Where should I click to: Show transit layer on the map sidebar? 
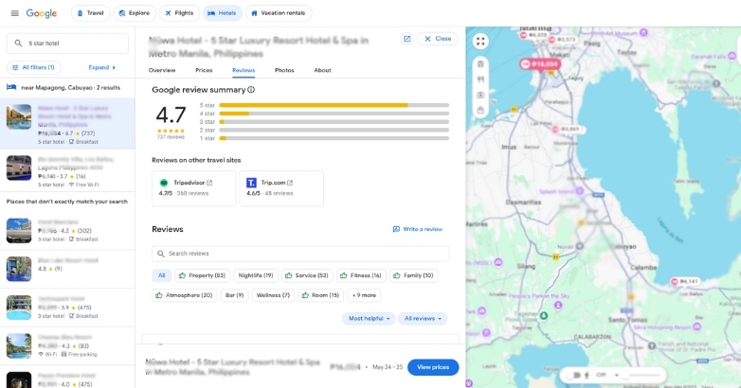(480, 64)
